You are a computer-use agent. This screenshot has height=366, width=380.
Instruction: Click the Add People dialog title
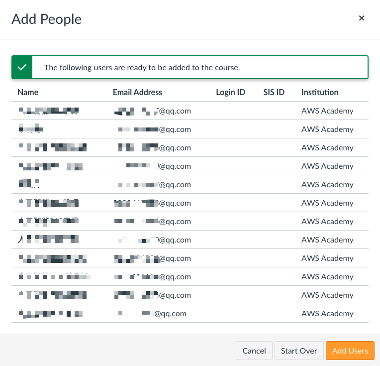[47, 19]
